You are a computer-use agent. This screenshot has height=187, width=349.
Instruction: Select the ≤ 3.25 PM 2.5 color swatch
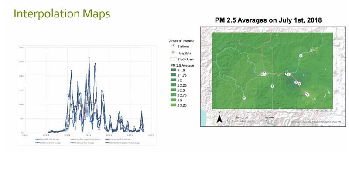[173, 105]
